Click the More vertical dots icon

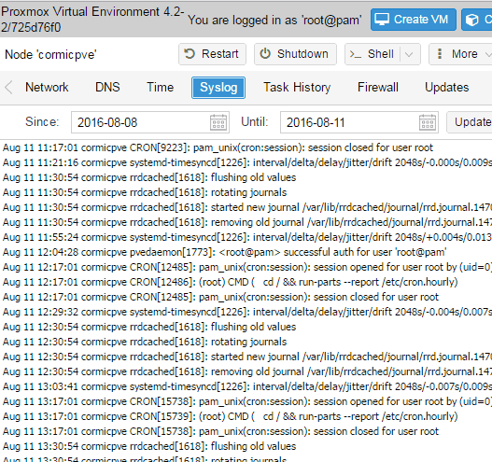pyautogui.click(x=440, y=54)
